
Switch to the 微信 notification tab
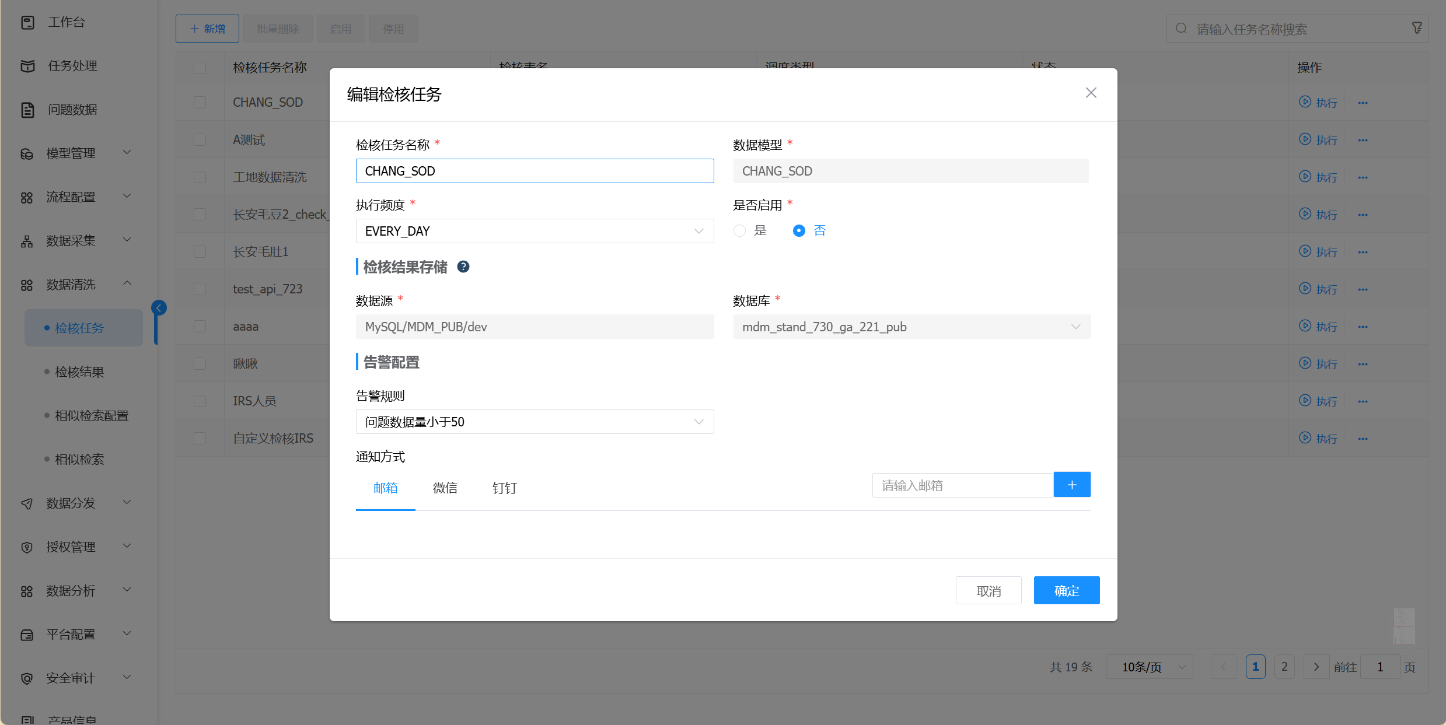pos(445,488)
